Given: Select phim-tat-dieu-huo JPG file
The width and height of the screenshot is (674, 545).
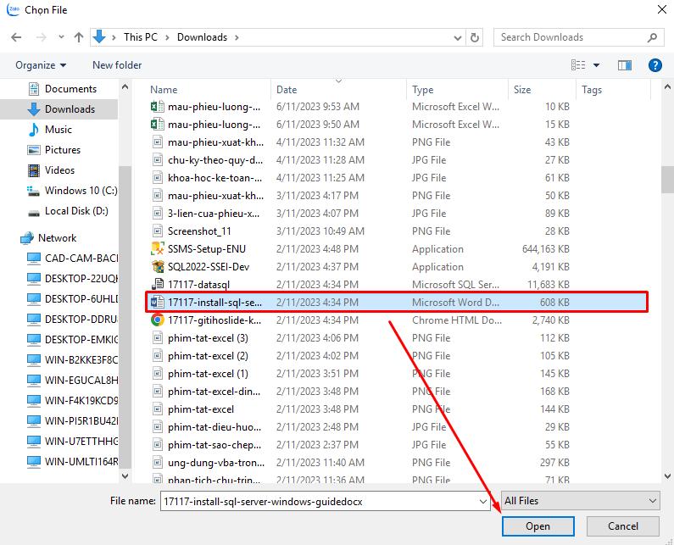Looking at the screenshot, I should click(x=397, y=427).
